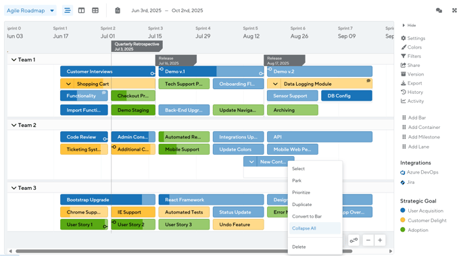Image resolution: width=465 pixels, height=256 pixels.
Task: Click the Release Aug 17 milestone
Action: (x=285, y=60)
